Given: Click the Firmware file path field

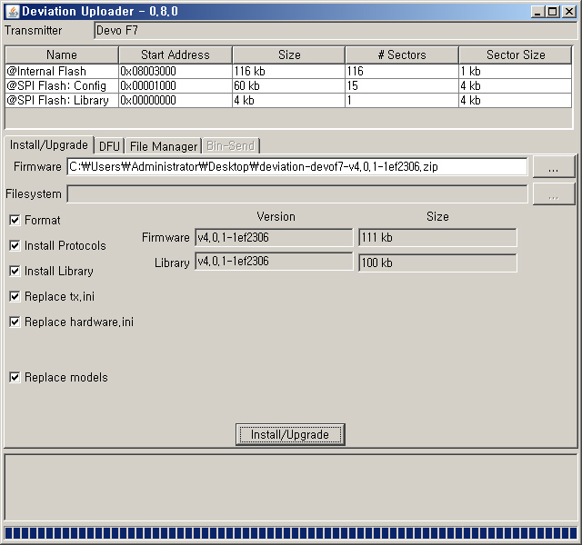Looking at the screenshot, I should coord(297,167).
